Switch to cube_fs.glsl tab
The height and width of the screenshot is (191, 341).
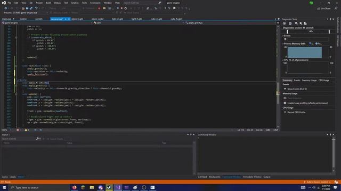click(176, 19)
